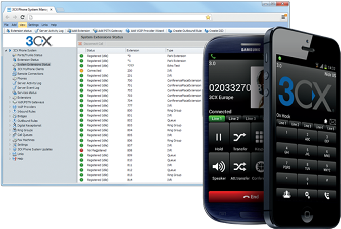This screenshot has width=341, height=229.
Task: Select Line 1 on the Samsung phone
Action: [x=217, y=119]
